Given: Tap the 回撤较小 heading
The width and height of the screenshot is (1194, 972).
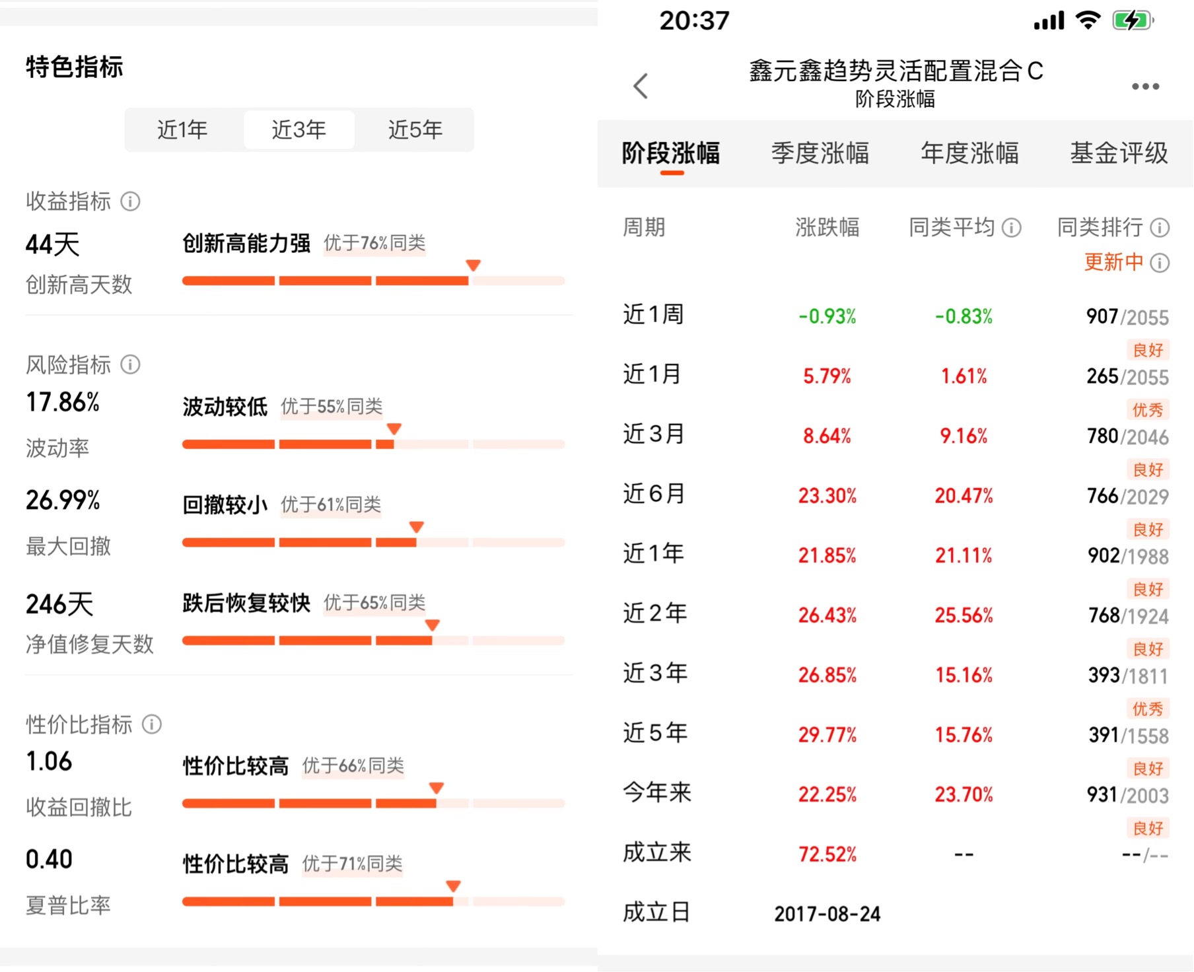Looking at the screenshot, I should pyautogui.click(x=225, y=504).
